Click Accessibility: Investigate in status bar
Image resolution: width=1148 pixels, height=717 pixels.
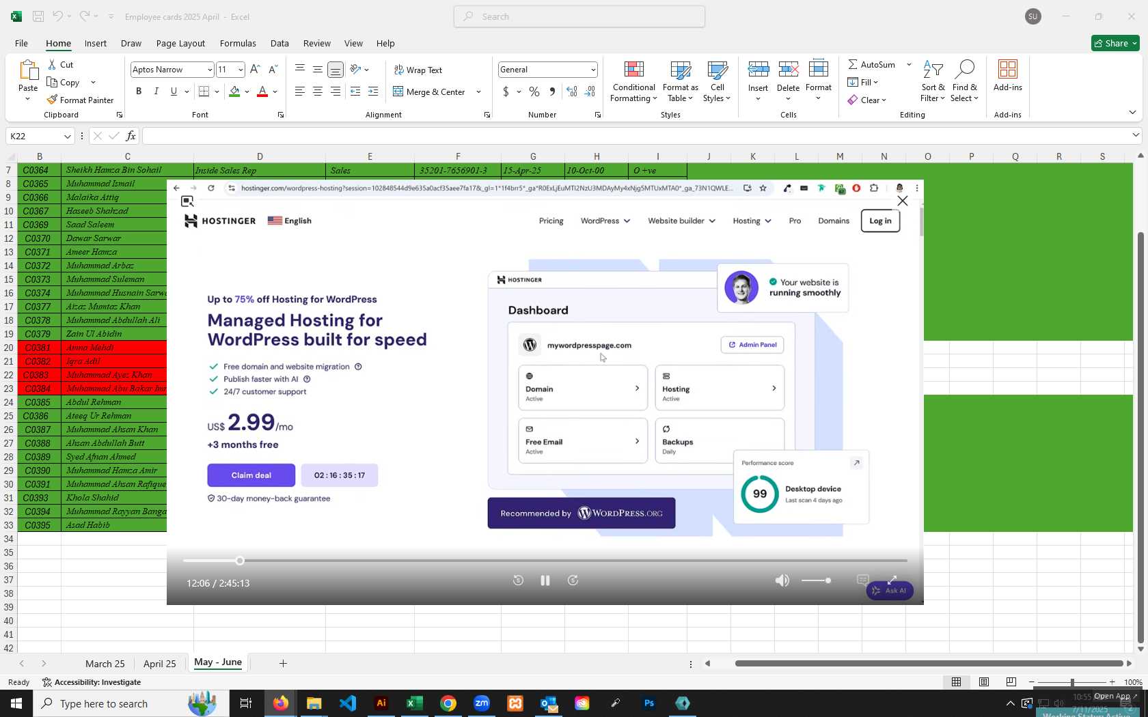[x=92, y=682]
